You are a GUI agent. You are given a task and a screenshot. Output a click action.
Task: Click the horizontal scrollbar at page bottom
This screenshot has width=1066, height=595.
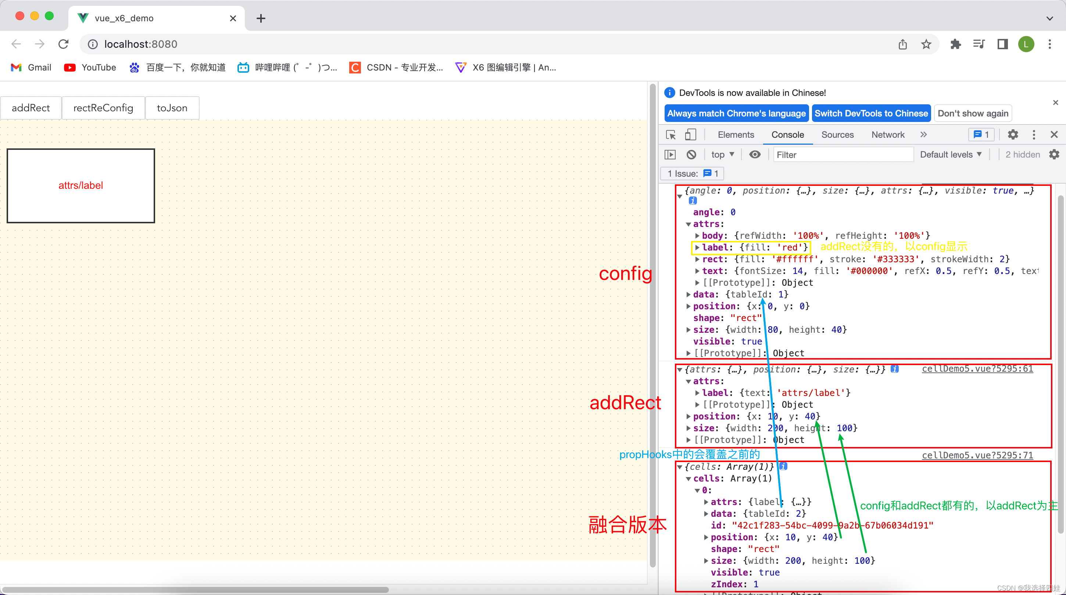tap(194, 589)
